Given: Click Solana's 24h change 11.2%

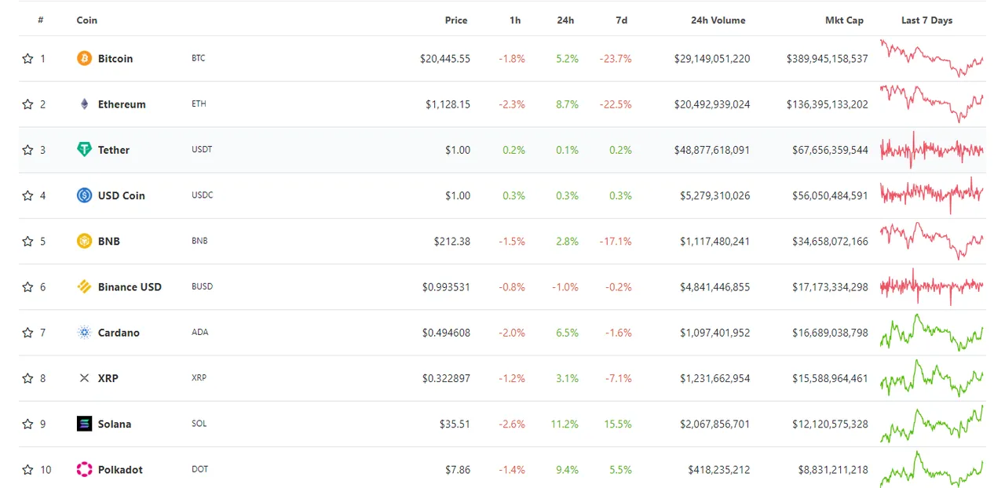Looking at the screenshot, I should [x=565, y=424].
